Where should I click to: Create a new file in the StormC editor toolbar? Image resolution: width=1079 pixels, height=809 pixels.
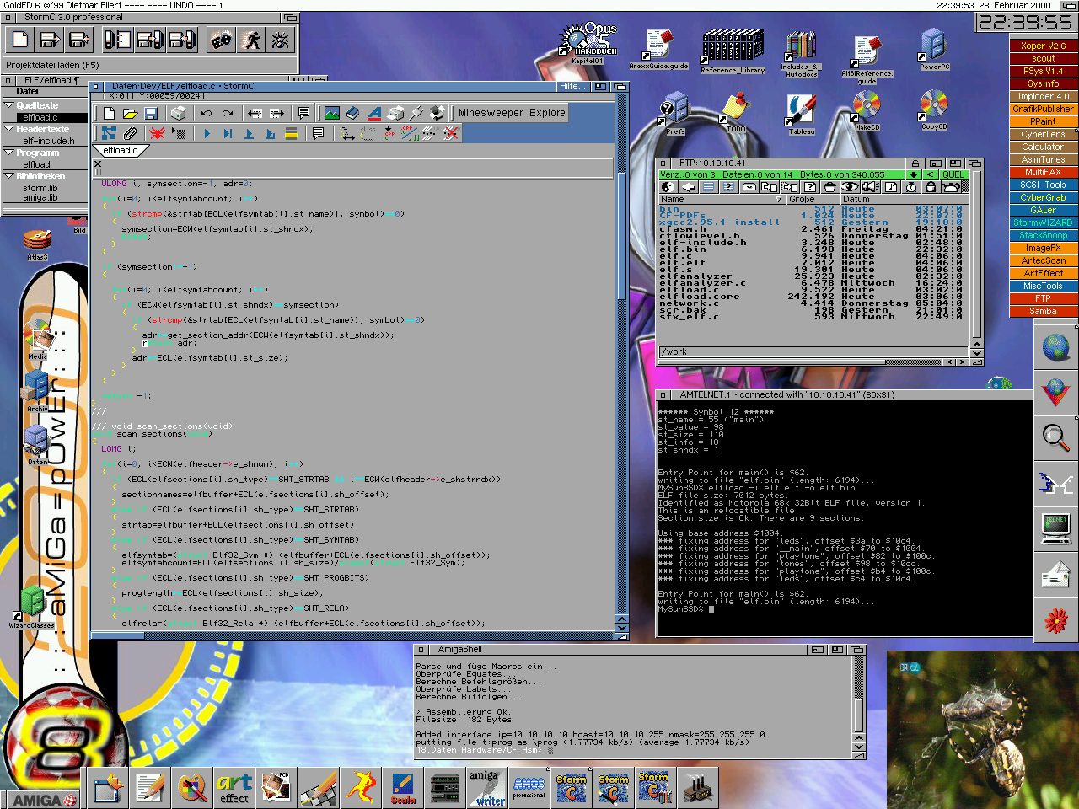[x=110, y=113]
